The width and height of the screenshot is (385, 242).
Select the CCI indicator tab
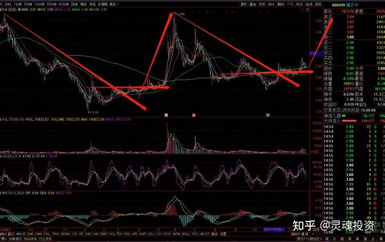(x=159, y=234)
